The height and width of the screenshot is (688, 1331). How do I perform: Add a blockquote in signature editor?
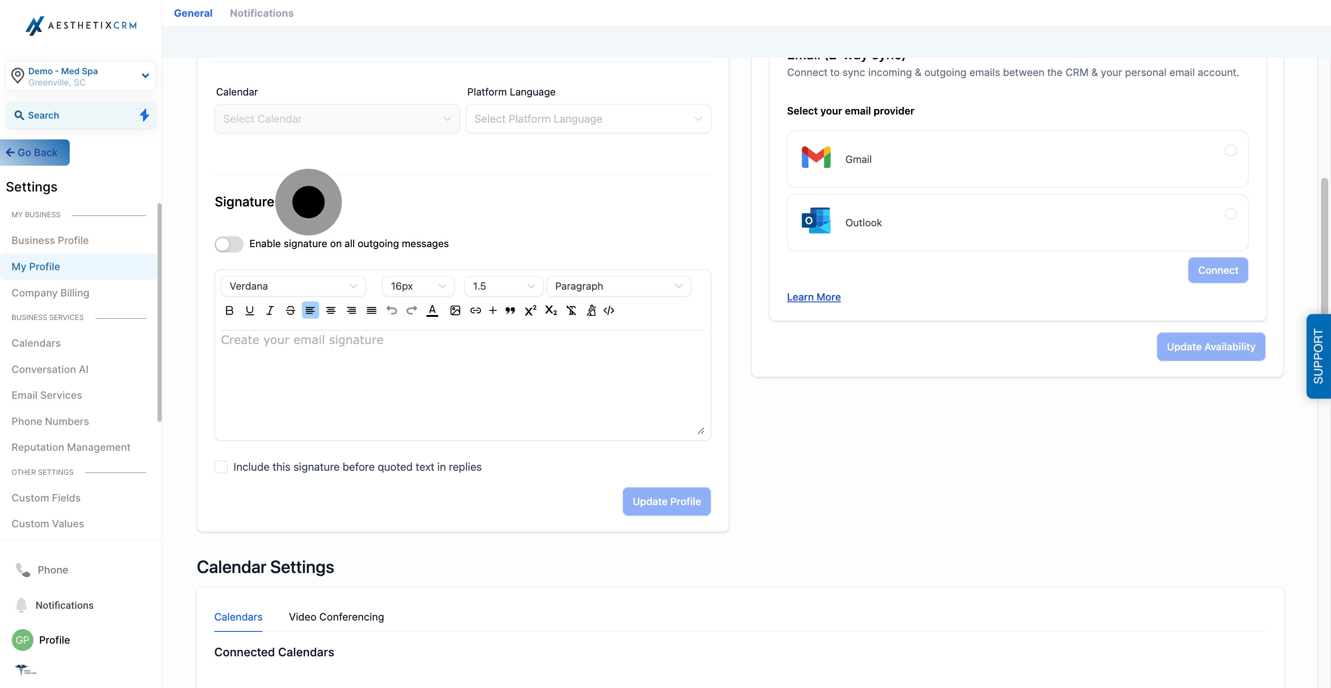point(510,311)
